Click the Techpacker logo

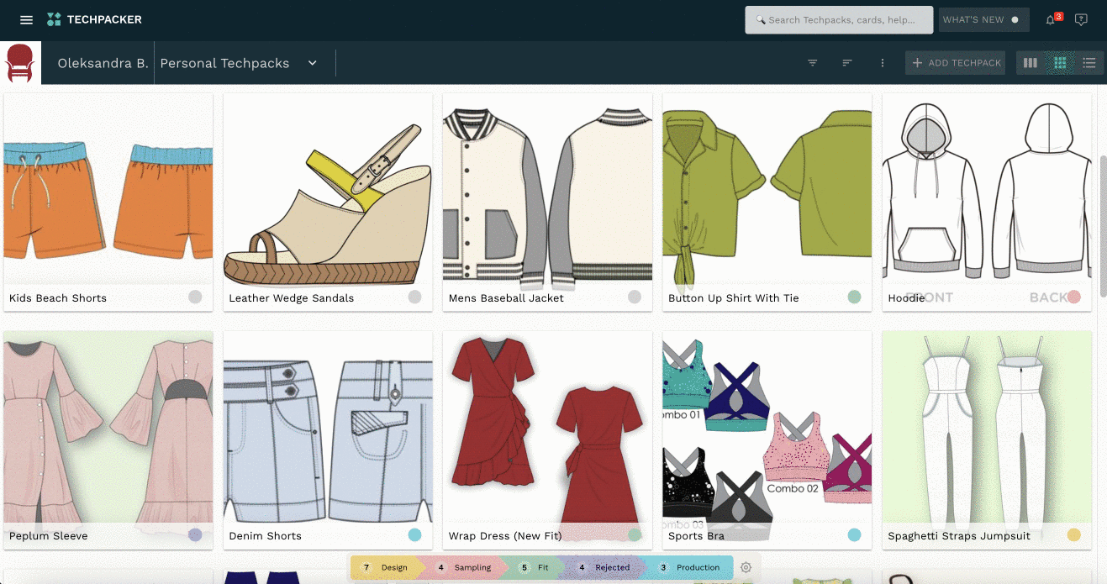[94, 19]
